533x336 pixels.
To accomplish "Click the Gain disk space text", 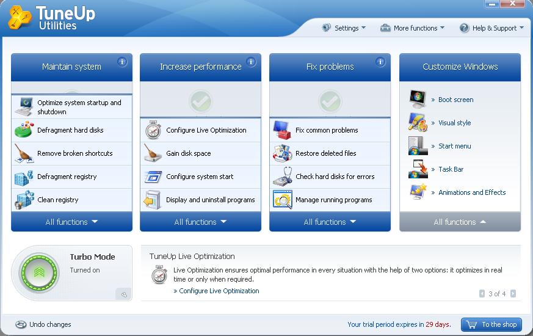I will pyautogui.click(x=188, y=153).
